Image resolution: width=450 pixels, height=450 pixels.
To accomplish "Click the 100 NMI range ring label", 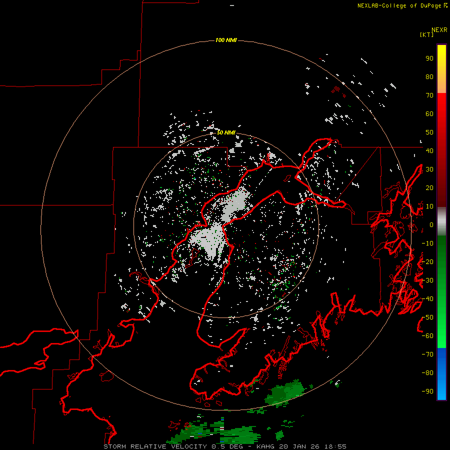I will [x=226, y=40].
